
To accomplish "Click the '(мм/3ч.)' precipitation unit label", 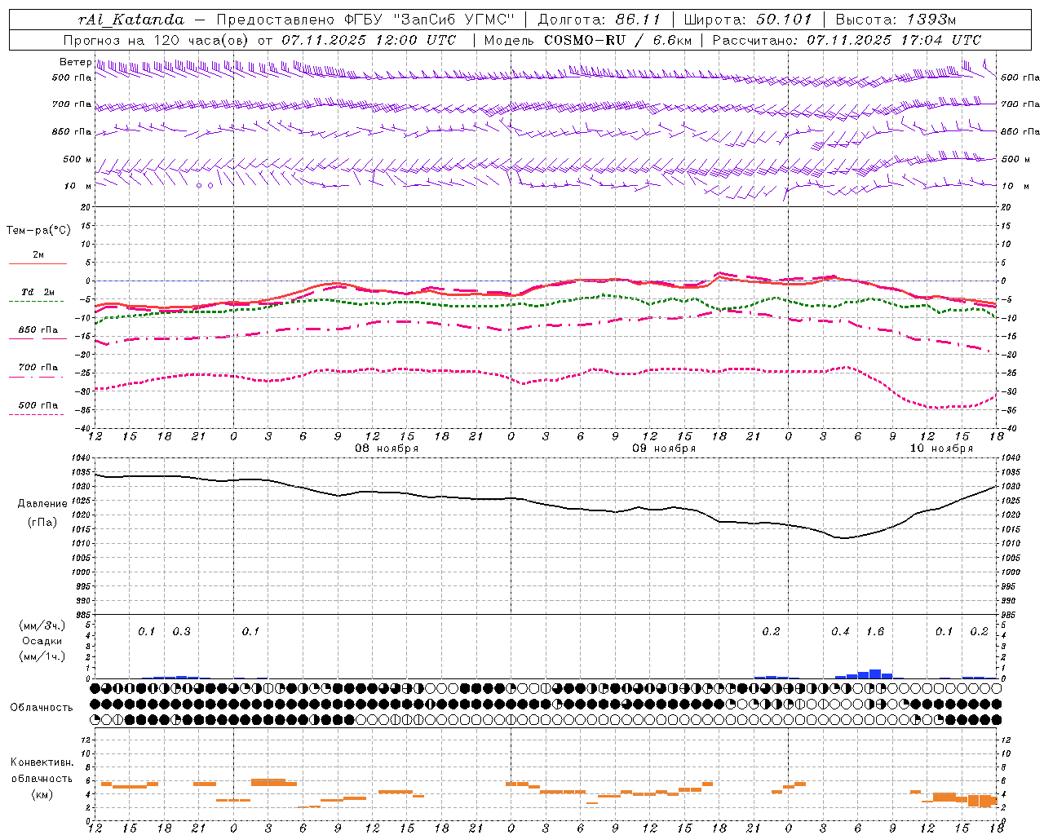I will [x=42, y=625].
